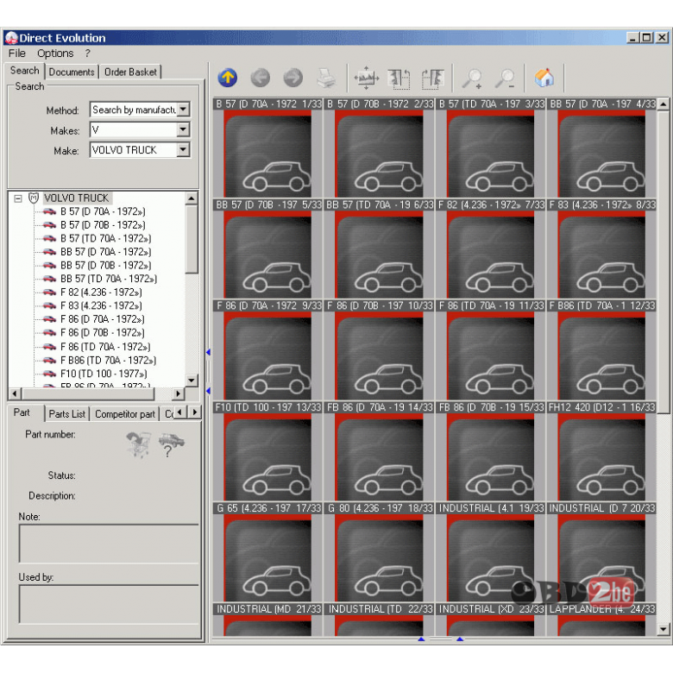
Task: Select BB 57 (TD 70A - 1972) in tree
Action: click(109, 279)
